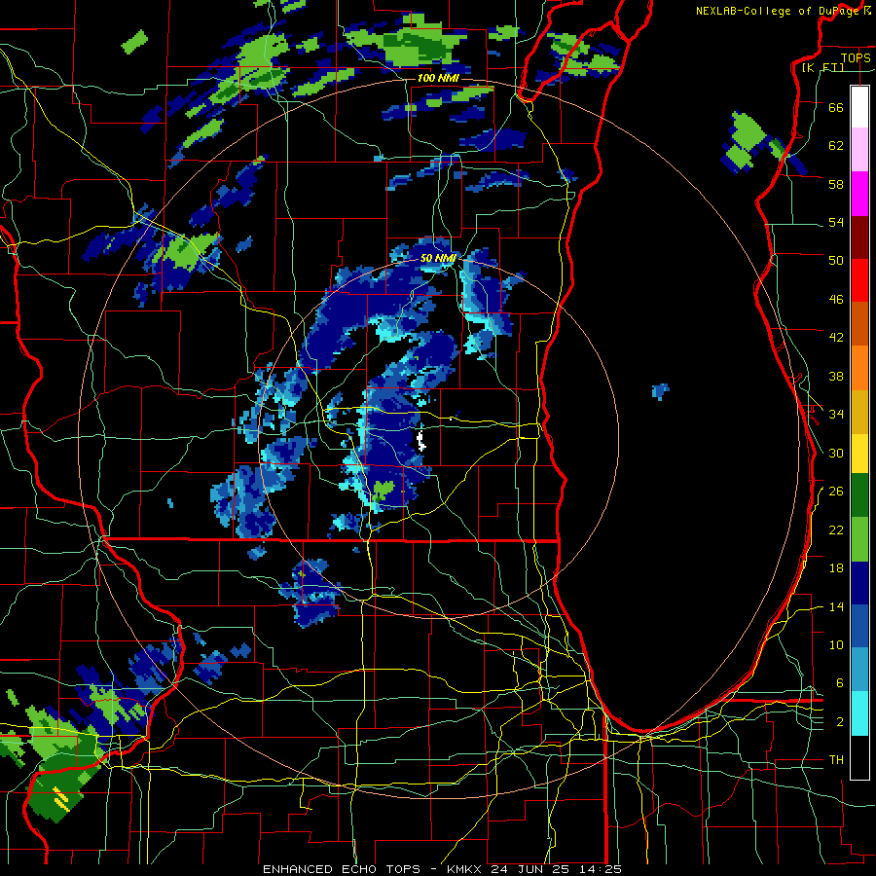The height and width of the screenshot is (876, 876).
Task: Choose the maroon color band in the legend
Action: [x=859, y=237]
